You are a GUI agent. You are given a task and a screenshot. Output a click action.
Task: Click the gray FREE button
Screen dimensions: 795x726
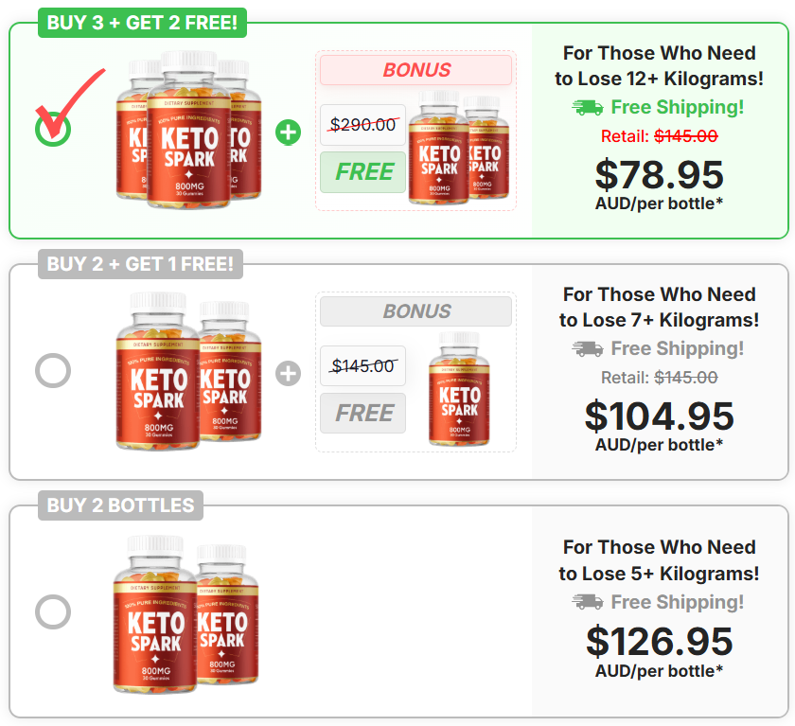[x=363, y=414]
